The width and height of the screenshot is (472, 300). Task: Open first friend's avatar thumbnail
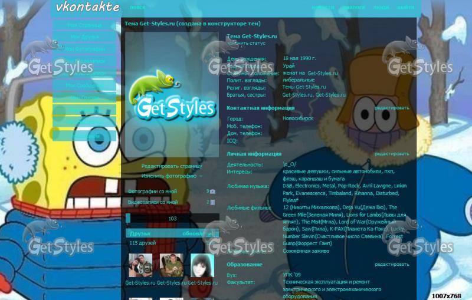tap(140, 266)
